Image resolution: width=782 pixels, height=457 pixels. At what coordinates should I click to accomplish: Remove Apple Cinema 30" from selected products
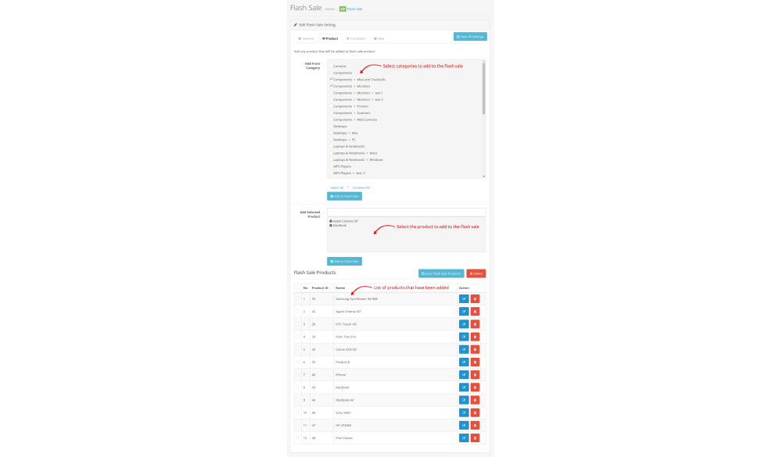coord(331,221)
